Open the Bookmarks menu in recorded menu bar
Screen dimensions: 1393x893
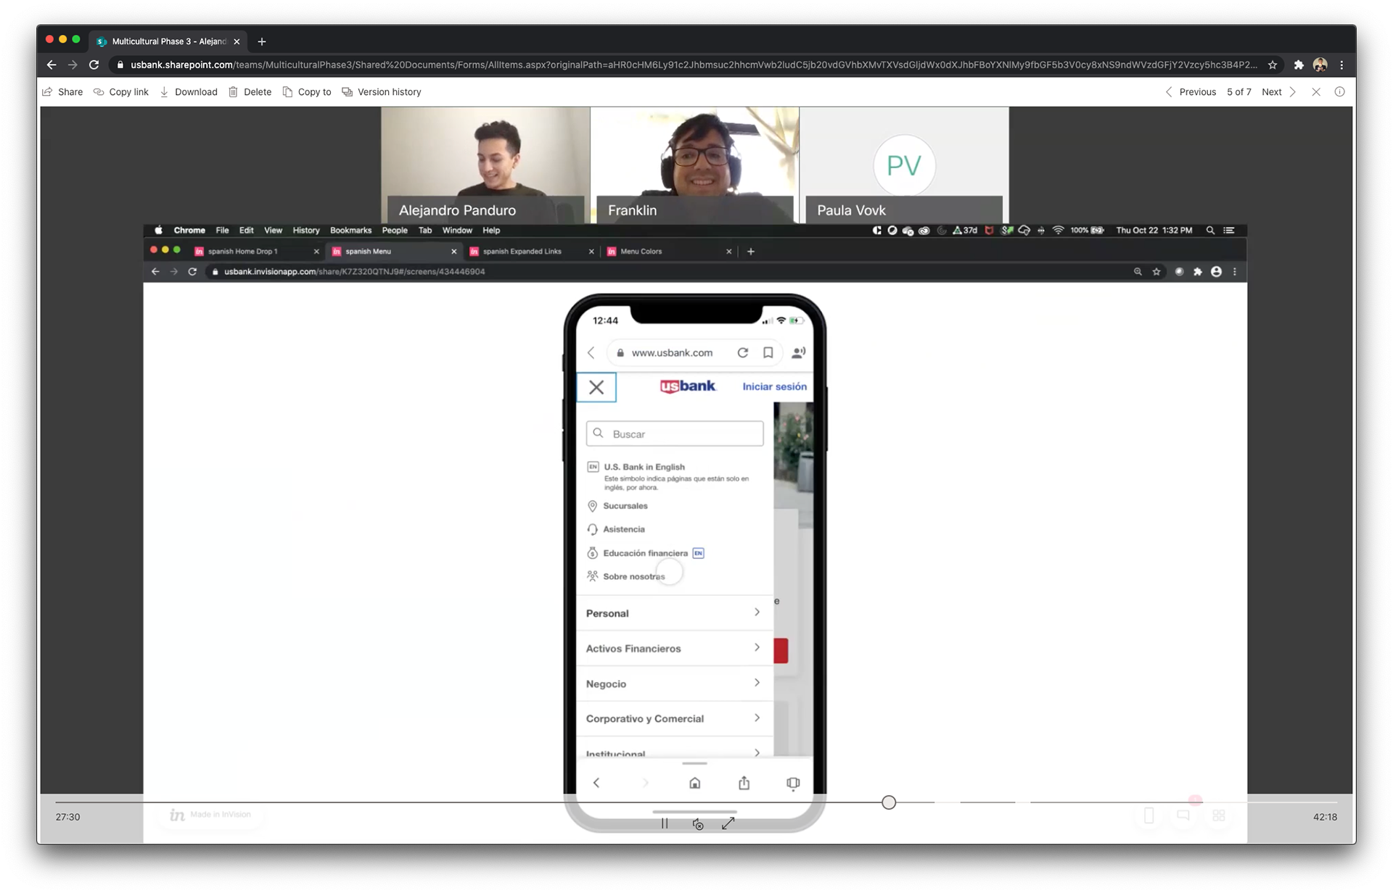tap(350, 230)
